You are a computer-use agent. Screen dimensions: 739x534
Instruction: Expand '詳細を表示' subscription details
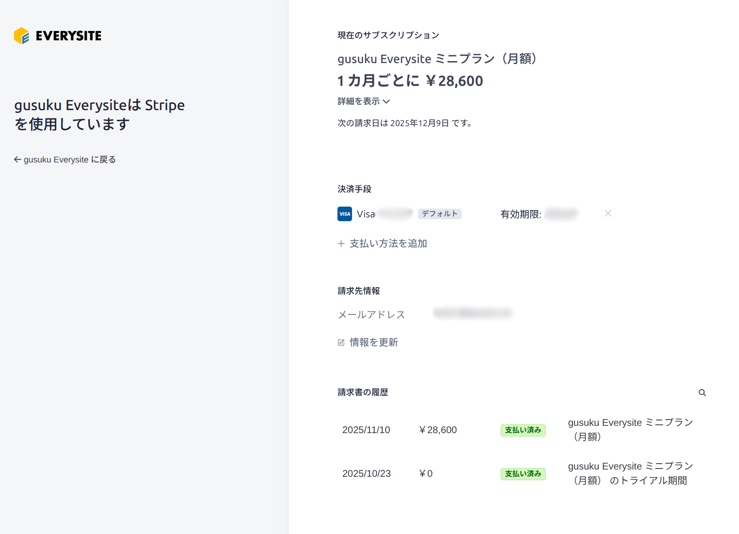[x=364, y=101]
